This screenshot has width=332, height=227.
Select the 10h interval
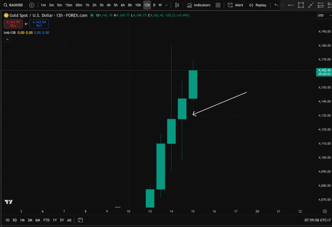tap(138, 5)
